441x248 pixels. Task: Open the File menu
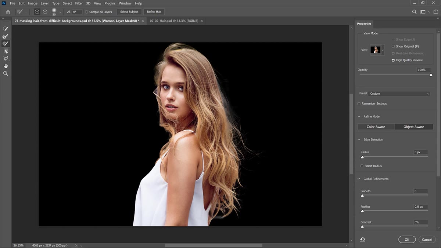tap(12, 3)
